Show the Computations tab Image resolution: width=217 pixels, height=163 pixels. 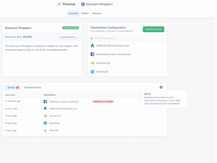click(x=33, y=87)
